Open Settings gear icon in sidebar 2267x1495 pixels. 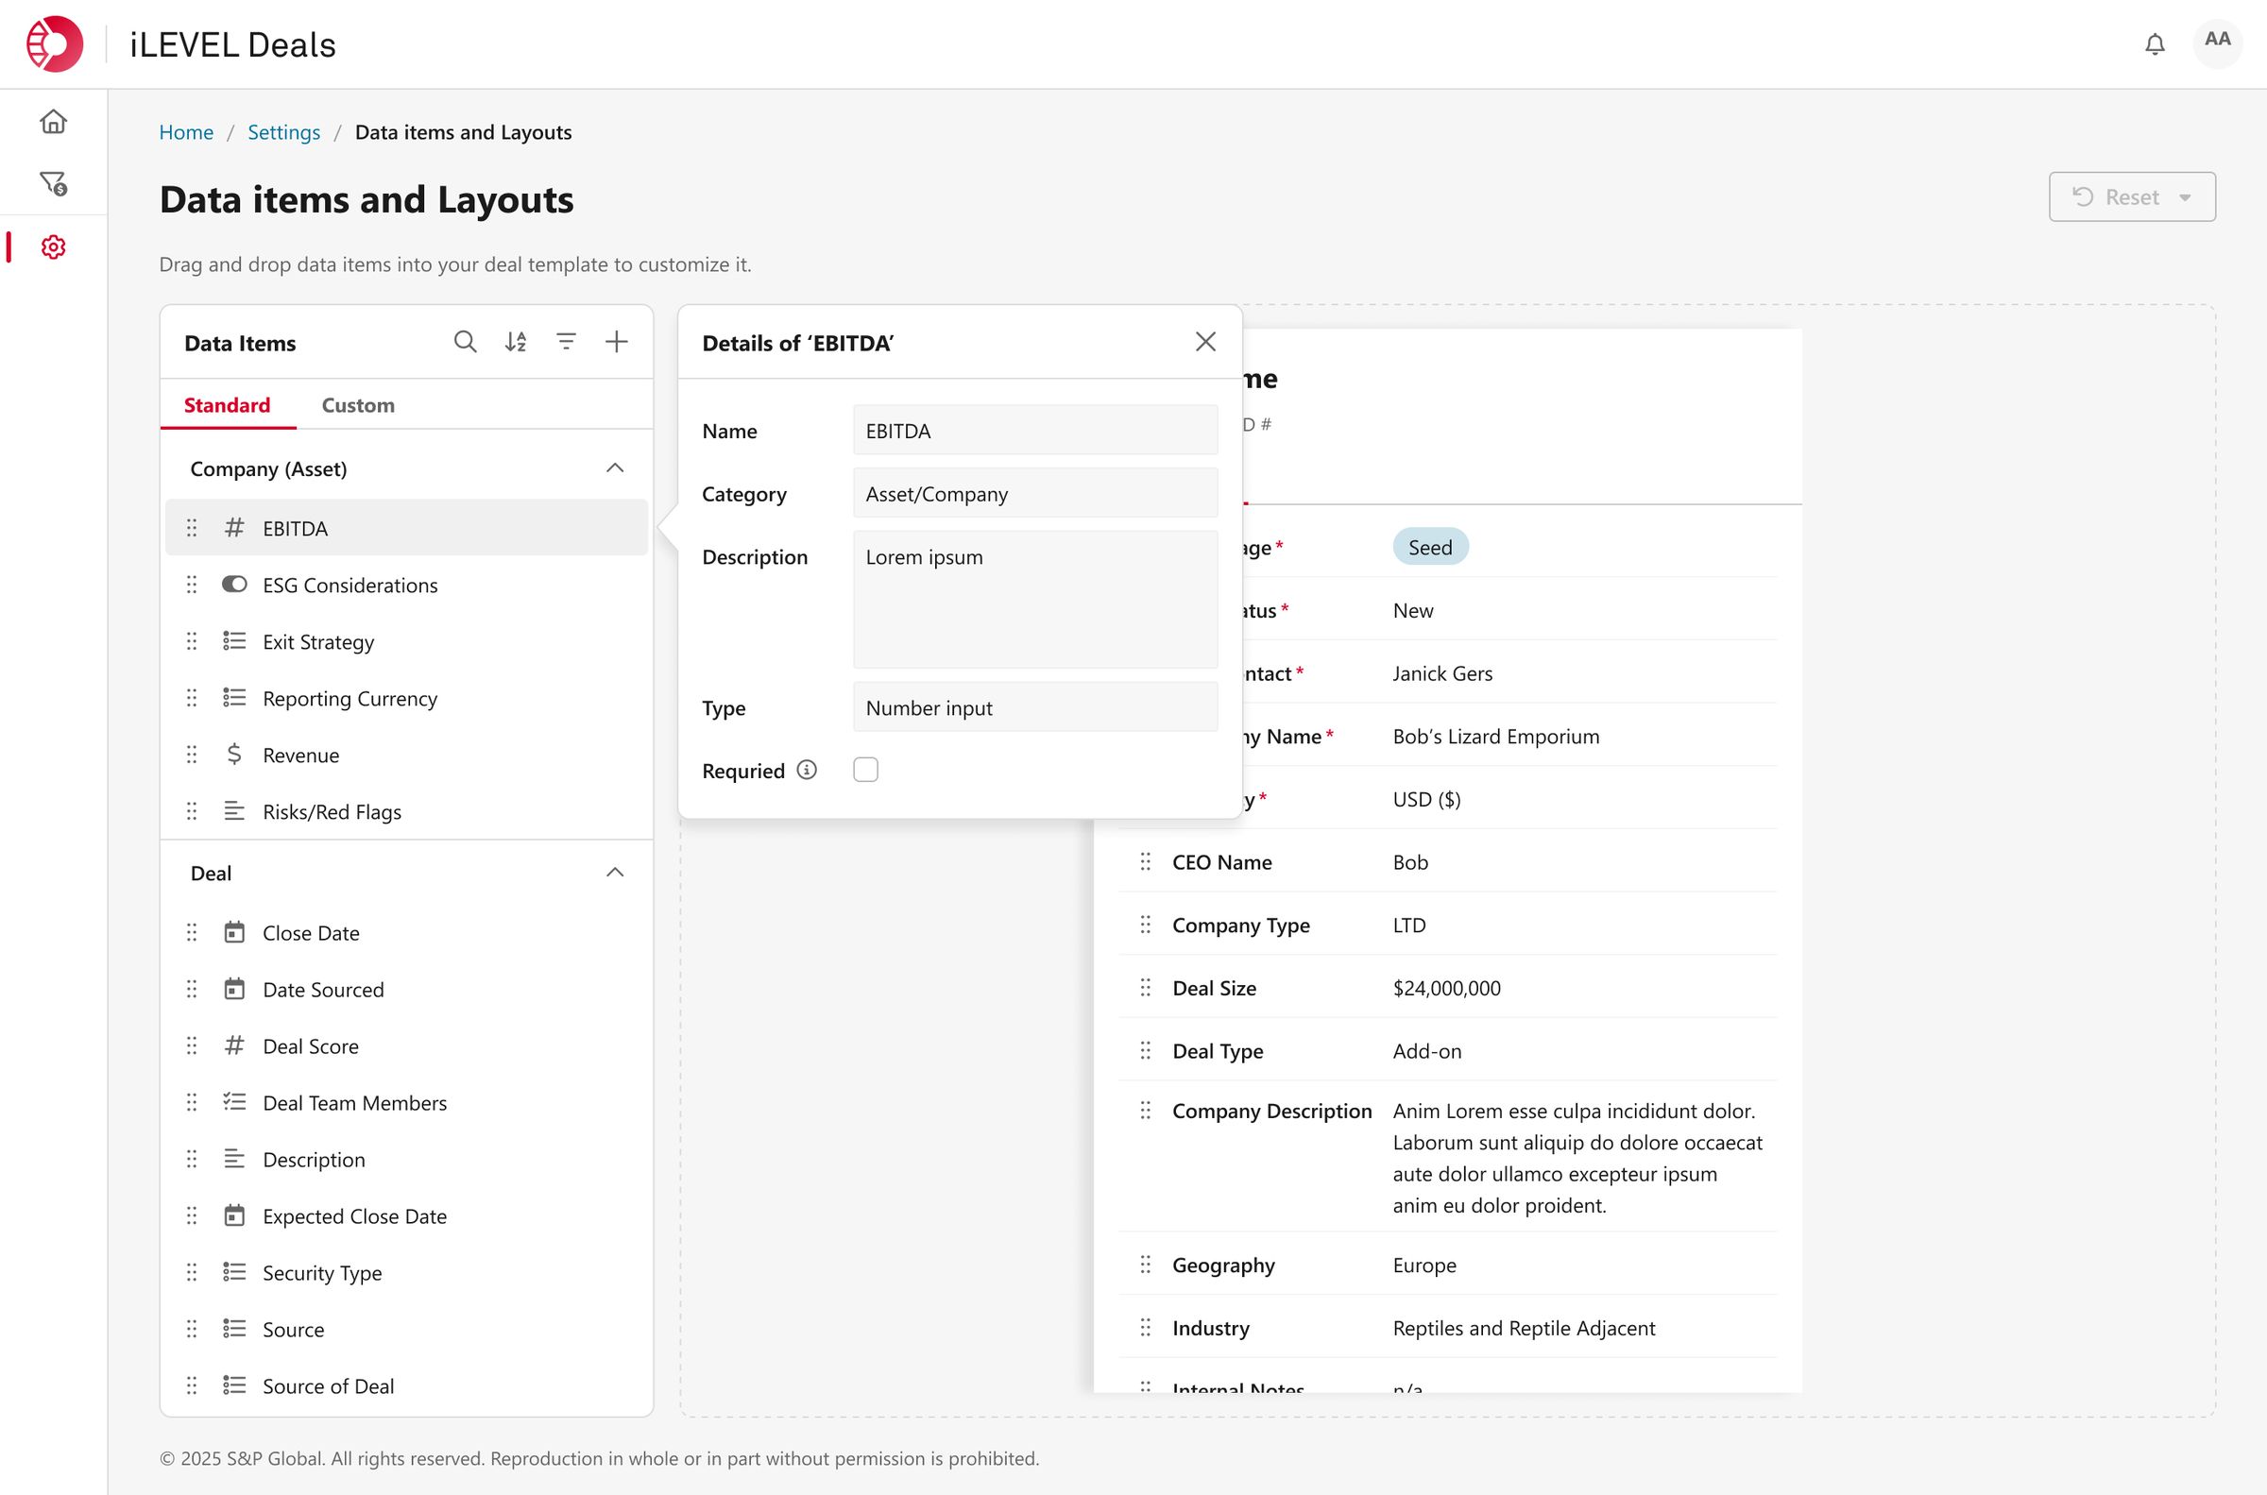(54, 246)
